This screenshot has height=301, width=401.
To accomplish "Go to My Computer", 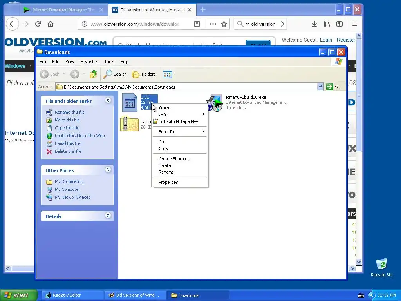I will (67, 189).
